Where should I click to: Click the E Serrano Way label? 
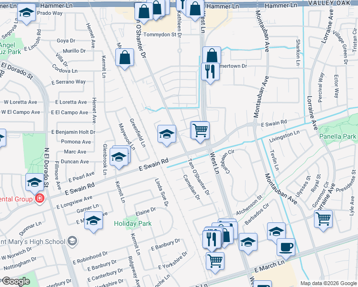click(68, 82)
